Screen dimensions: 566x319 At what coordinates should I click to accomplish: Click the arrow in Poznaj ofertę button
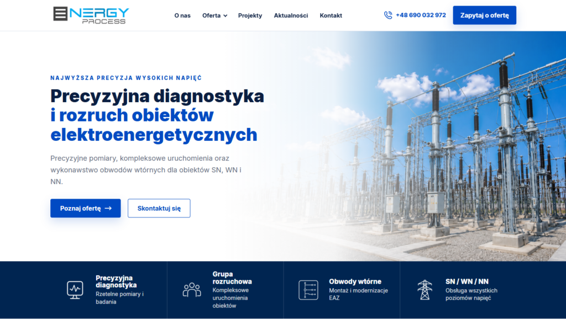pyautogui.click(x=108, y=208)
